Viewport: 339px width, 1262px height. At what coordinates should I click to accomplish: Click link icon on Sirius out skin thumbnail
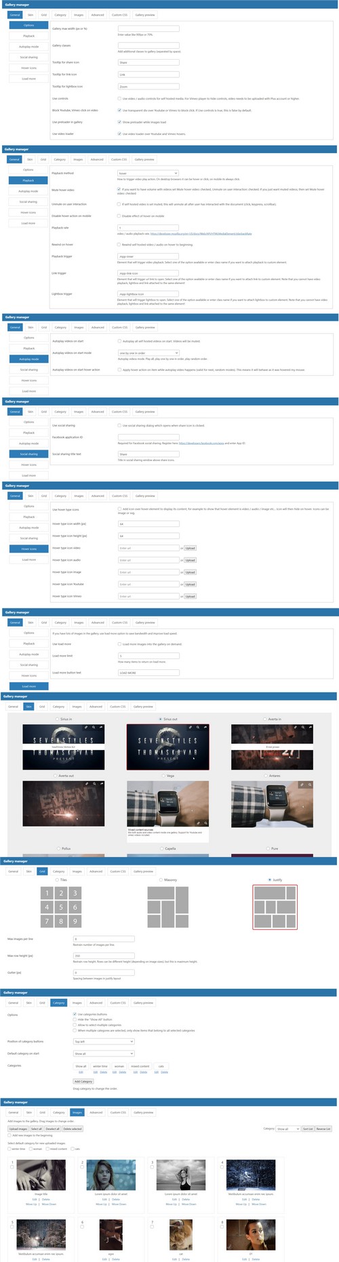pos(191,727)
